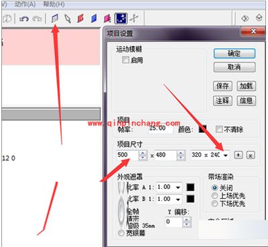The image size is (268, 247).
Task: Enable the 启用 motion blur checkbox
Action: point(125,59)
